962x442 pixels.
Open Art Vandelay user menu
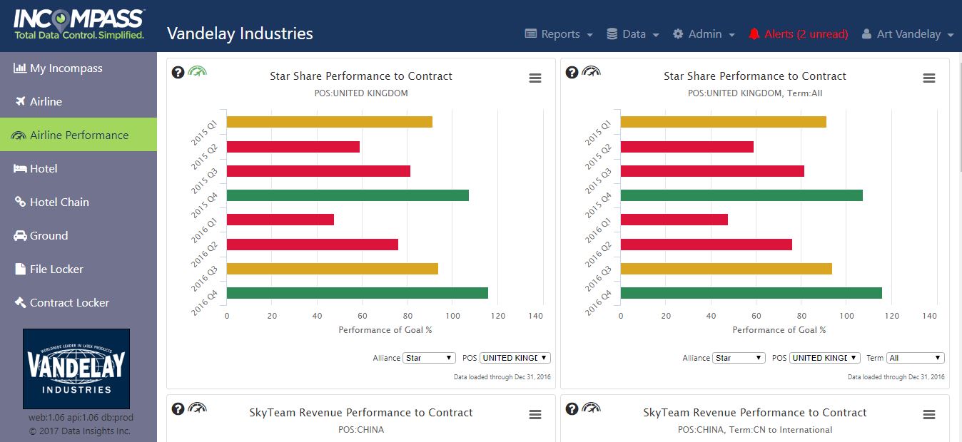click(908, 34)
